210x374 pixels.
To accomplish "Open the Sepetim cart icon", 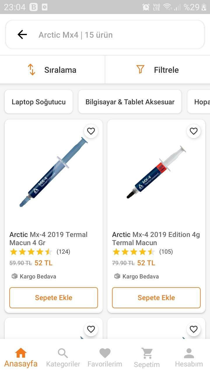I will [x=147, y=354].
